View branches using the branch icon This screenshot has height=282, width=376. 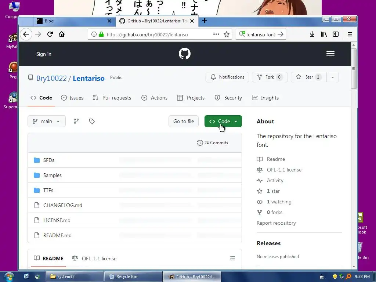76,121
